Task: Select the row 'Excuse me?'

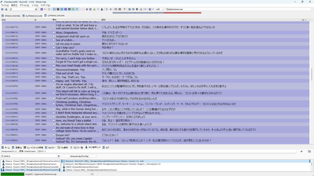Action: [x=155, y=135]
